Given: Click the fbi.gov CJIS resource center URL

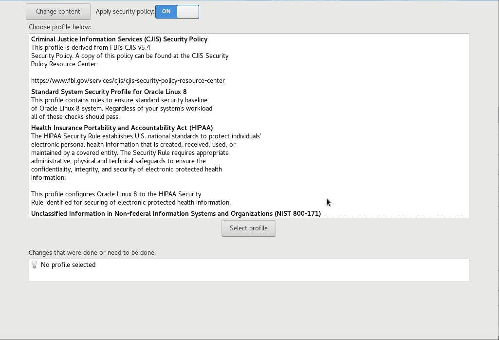Looking at the screenshot, I should [x=128, y=80].
